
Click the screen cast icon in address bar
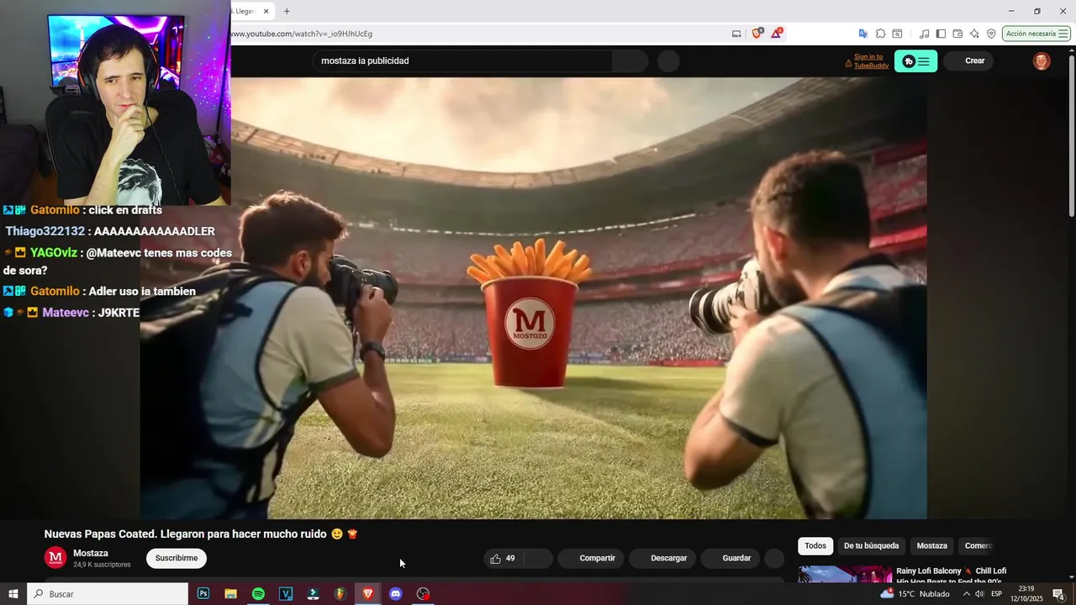coord(736,34)
